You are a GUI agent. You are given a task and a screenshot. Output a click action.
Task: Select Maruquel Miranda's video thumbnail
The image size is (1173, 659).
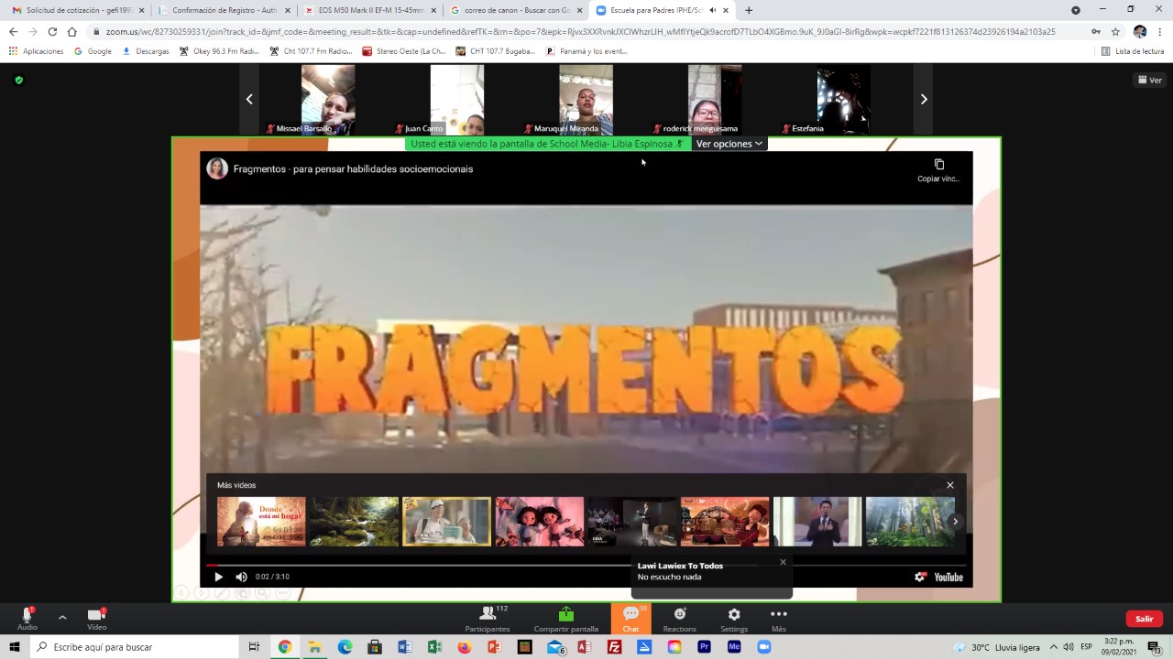pos(586,99)
